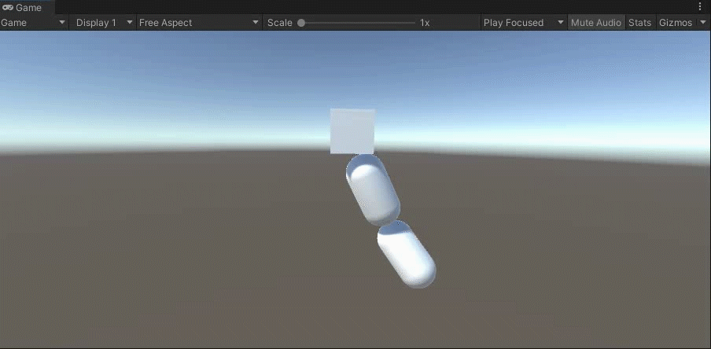Image resolution: width=711 pixels, height=349 pixels.
Task: Click the gamepad icon on the Game tab
Action: pyautogui.click(x=8, y=8)
